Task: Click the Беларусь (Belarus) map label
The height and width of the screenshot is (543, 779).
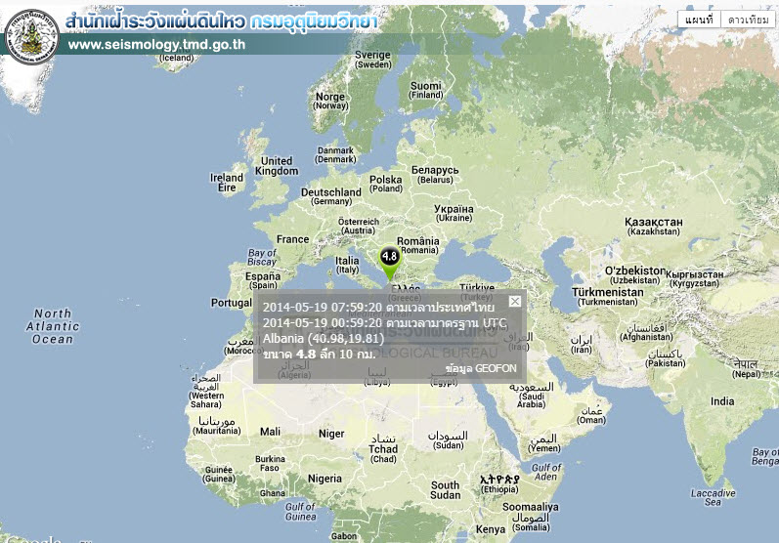Action: pyautogui.click(x=435, y=174)
